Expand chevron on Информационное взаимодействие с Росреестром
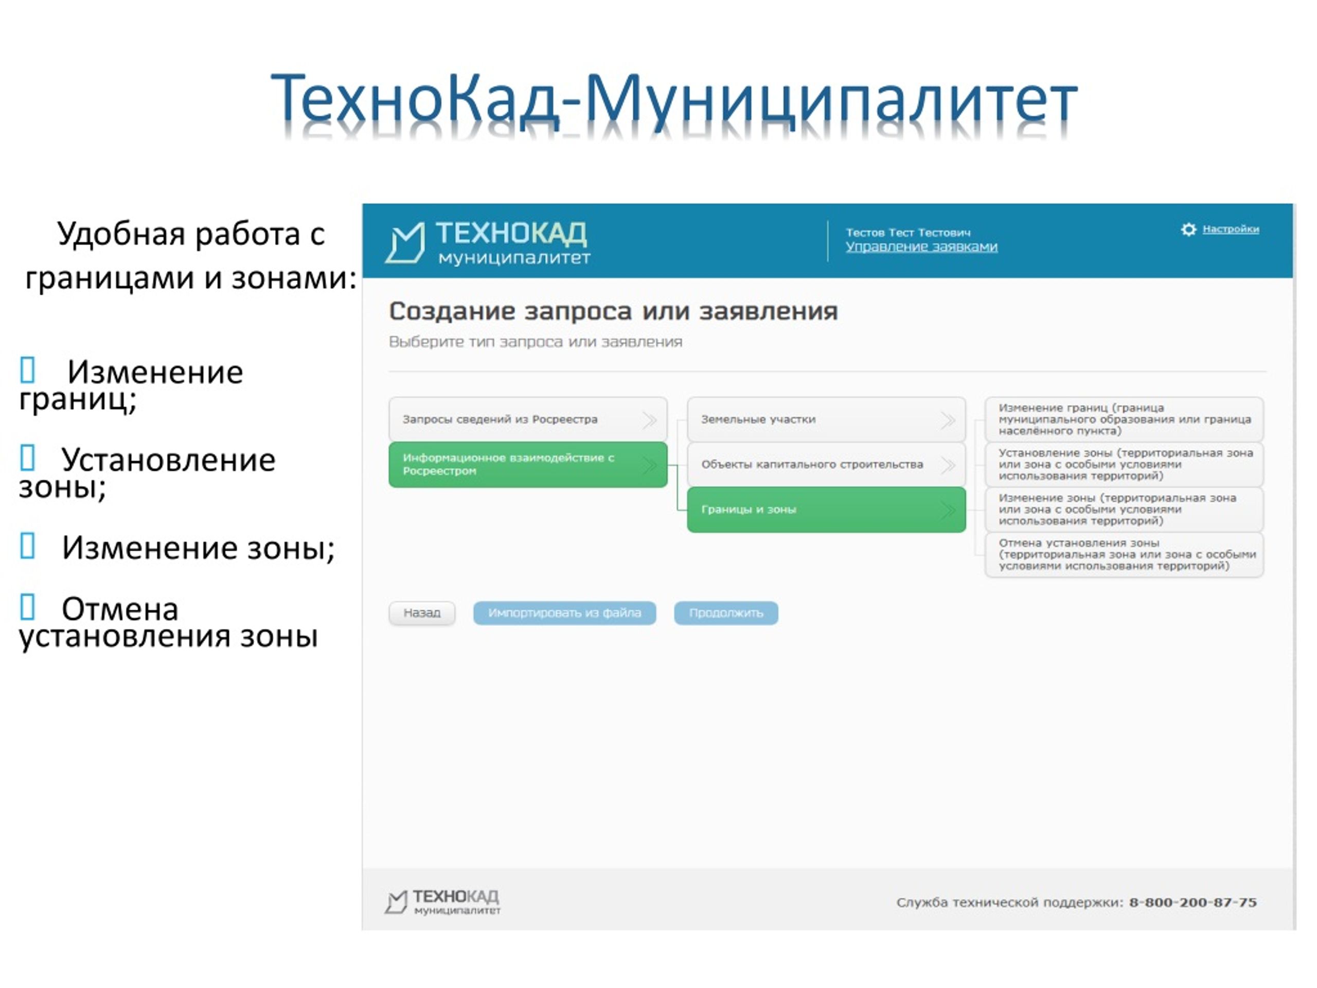This screenshot has width=1317, height=988. (650, 465)
